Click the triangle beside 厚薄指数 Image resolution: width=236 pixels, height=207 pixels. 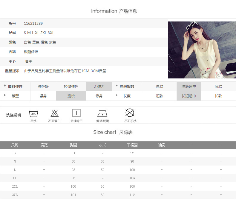click(117, 86)
